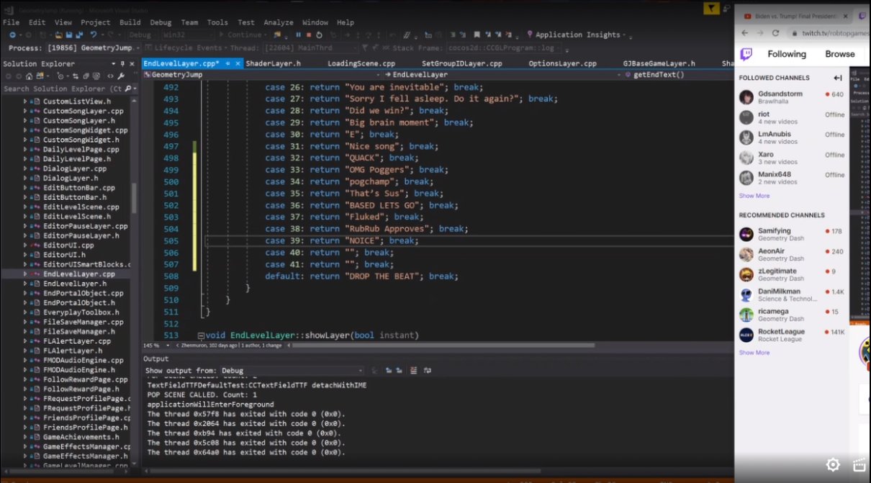
Task: Click Show More under Followed Channels
Action: click(x=754, y=196)
